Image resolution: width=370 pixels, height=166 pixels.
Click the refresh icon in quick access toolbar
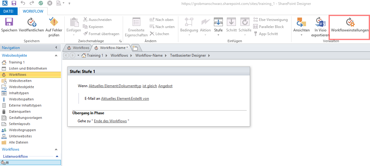pos(41,3)
